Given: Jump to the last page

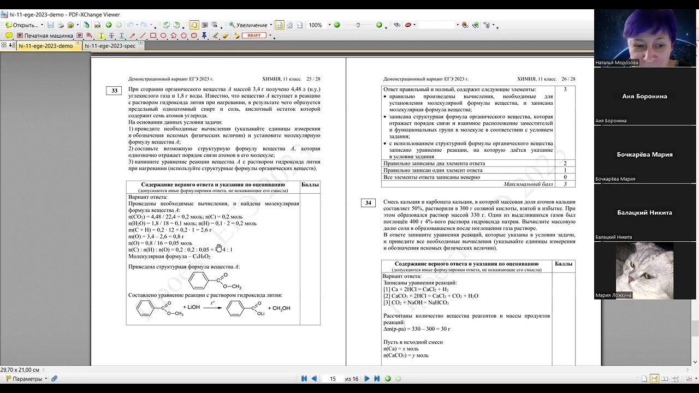Looking at the screenshot, I should pos(377,379).
